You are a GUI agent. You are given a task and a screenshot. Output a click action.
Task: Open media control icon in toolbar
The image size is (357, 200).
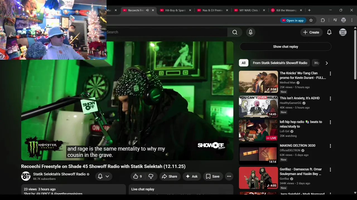tap(335, 20)
